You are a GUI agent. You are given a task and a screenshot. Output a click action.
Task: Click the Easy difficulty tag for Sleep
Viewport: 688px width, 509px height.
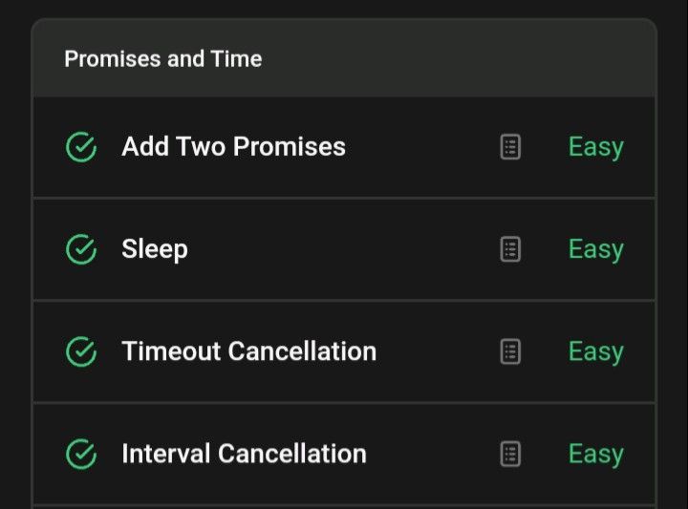596,250
